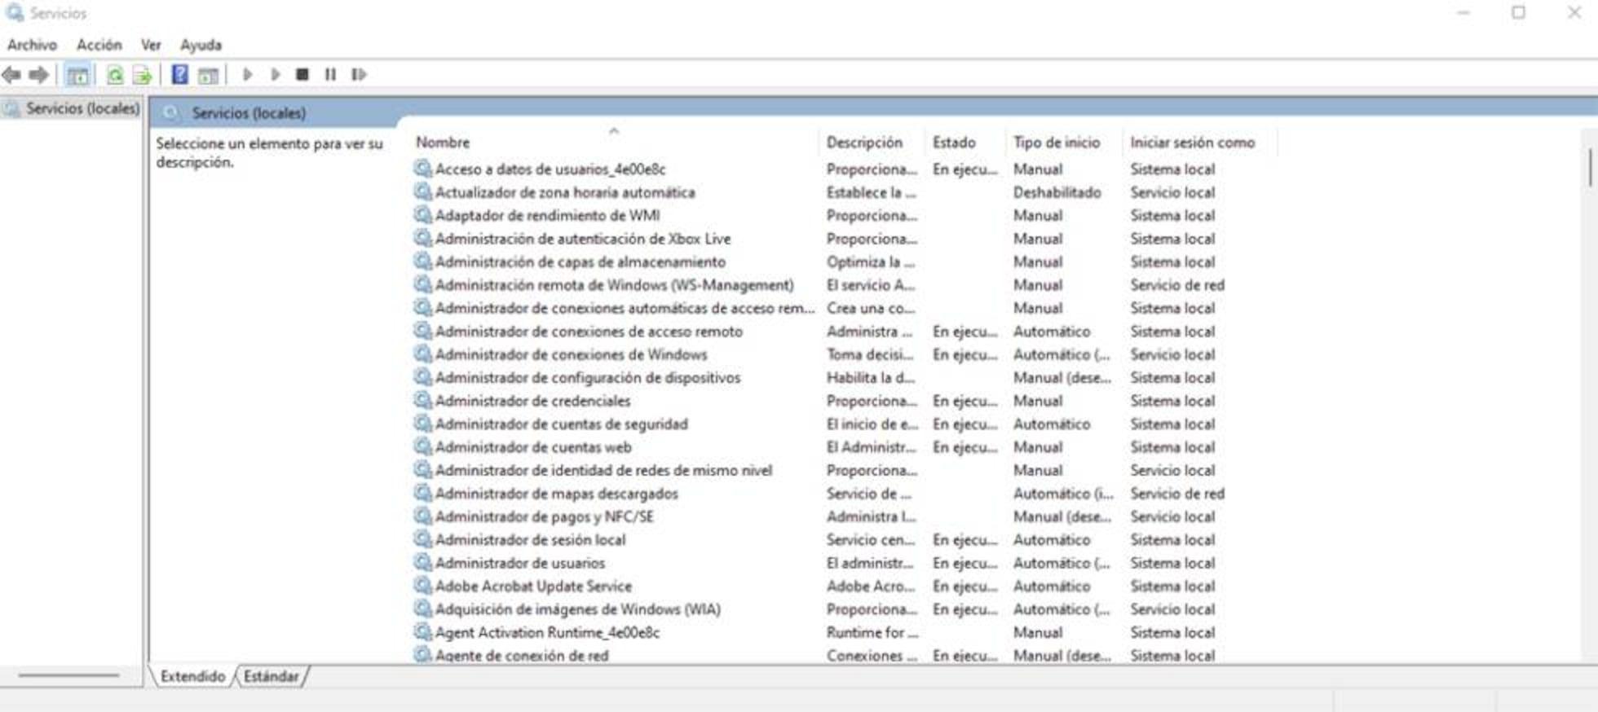Click the Properties panel toolbar icon
1598x712 pixels.
click(208, 75)
